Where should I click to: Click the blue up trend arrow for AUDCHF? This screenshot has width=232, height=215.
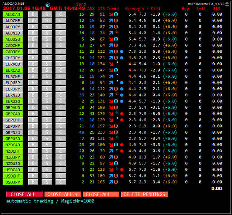click(111, 20)
